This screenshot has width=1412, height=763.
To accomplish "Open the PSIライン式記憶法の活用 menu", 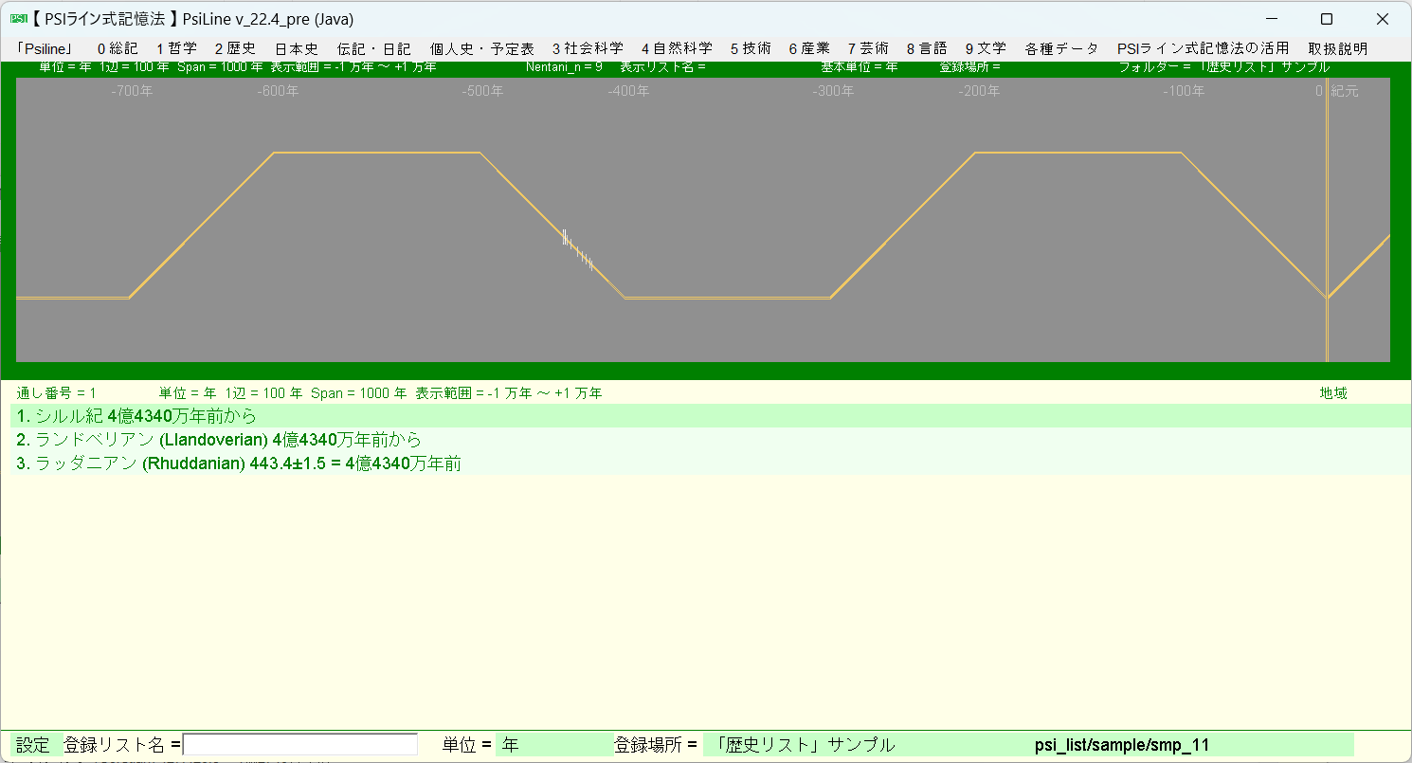I will click(x=1204, y=48).
